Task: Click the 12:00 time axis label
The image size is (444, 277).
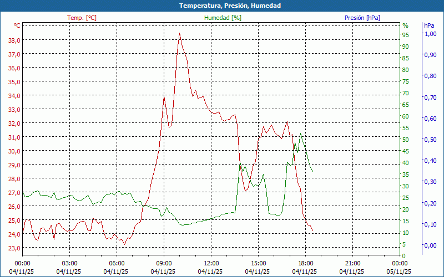Action: pyautogui.click(x=211, y=263)
